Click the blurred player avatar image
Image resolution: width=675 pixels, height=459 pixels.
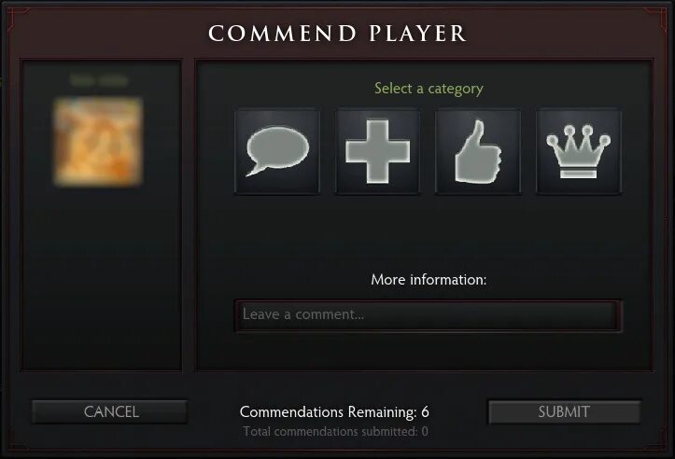pyautogui.click(x=98, y=142)
